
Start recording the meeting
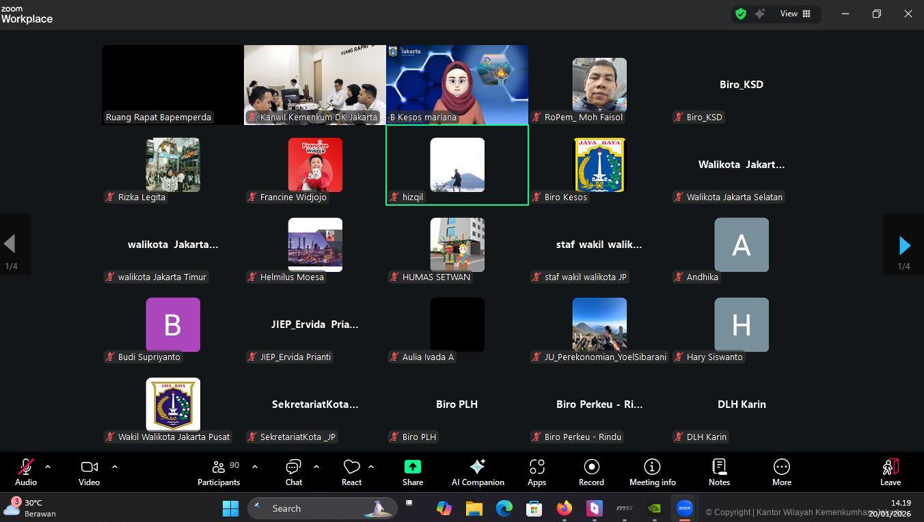[x=590, y=471]
